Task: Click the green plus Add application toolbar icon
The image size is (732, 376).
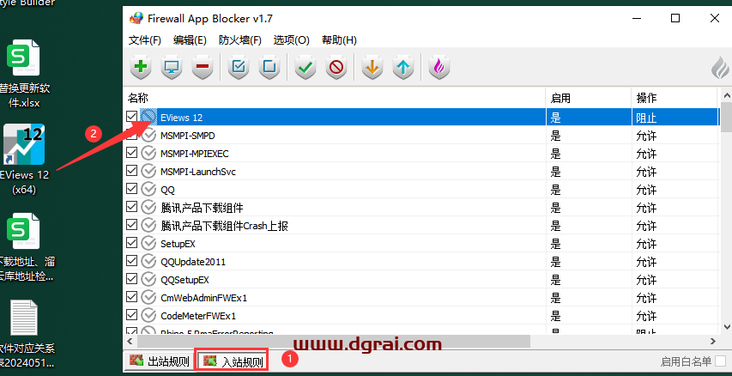Action: point(140,68)
